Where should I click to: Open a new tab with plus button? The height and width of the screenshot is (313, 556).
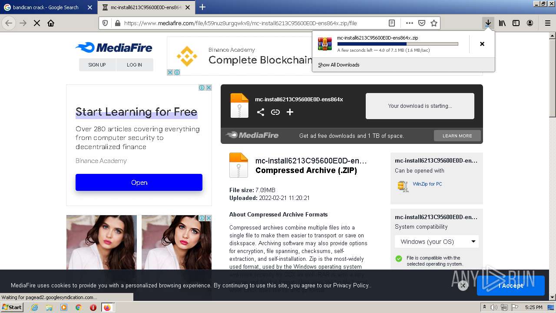pyautogui.click(x=202, y=7)
